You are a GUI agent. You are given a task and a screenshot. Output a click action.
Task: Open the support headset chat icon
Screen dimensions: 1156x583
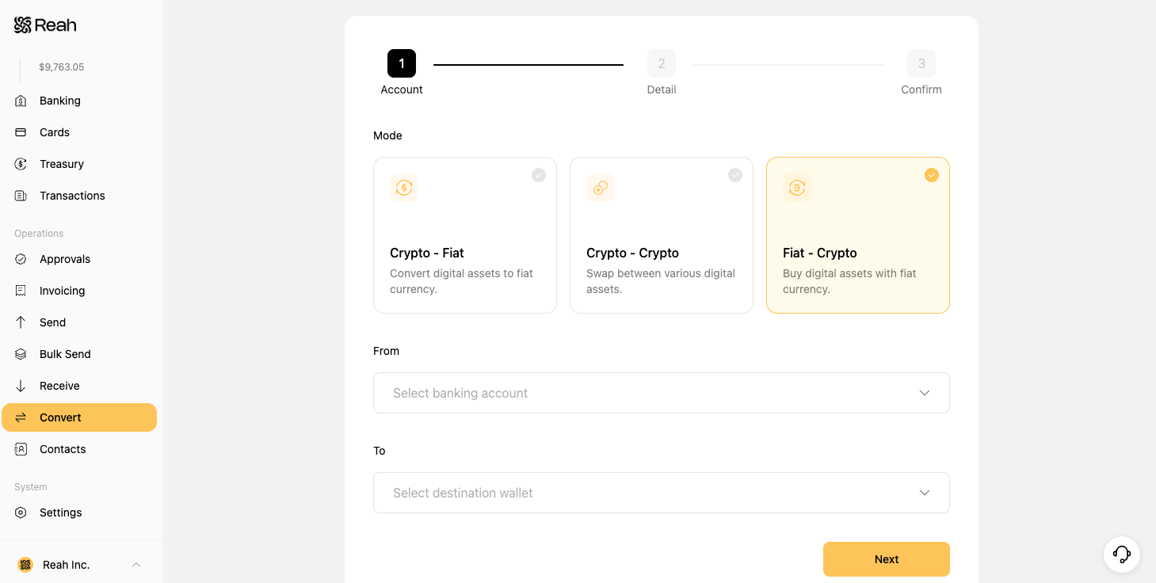[1122, 554]
